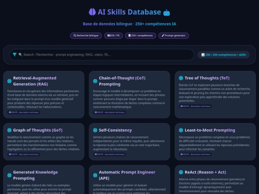Viewport: 259px width, 194px height.
Task: Click the EN/FR tag on Graph of Thoughts card
Action: point(24,154)
